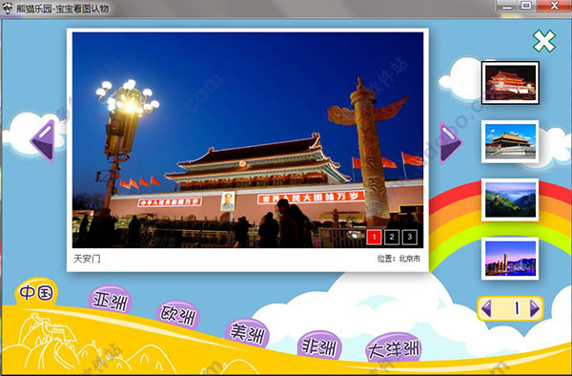Select the 中国 category tab
The width and height of the screenshot is (572, 376).
(36, 292)
